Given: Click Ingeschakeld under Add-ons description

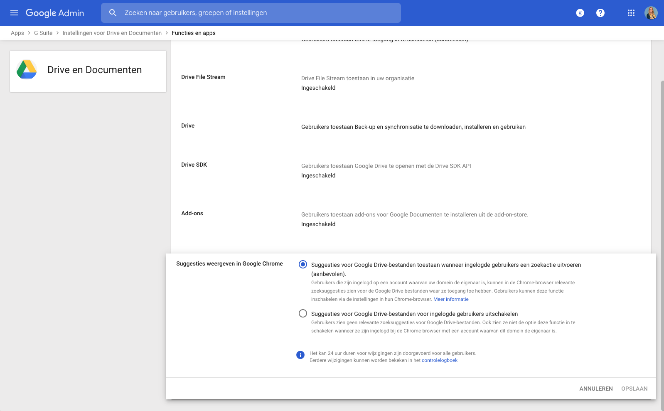Looking at the screenshot, I should tap(318, 224).
